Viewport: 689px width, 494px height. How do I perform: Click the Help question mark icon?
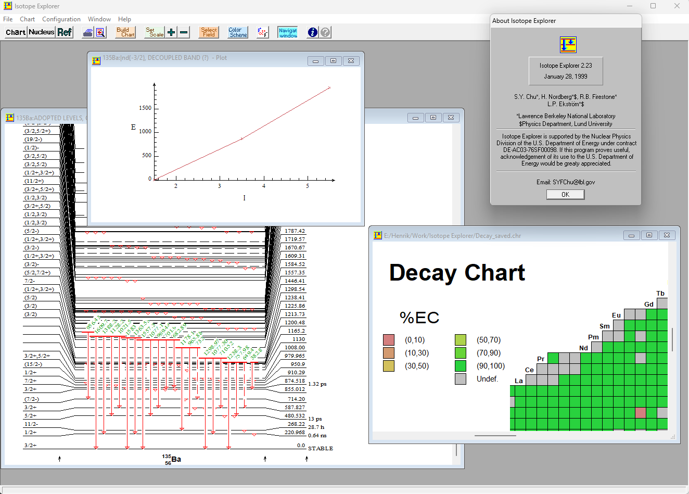tap(325, 32)
